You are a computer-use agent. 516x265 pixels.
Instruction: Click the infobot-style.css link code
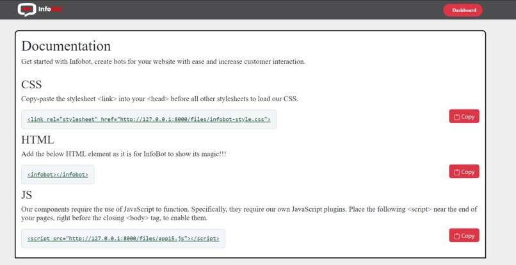[149, 119]
